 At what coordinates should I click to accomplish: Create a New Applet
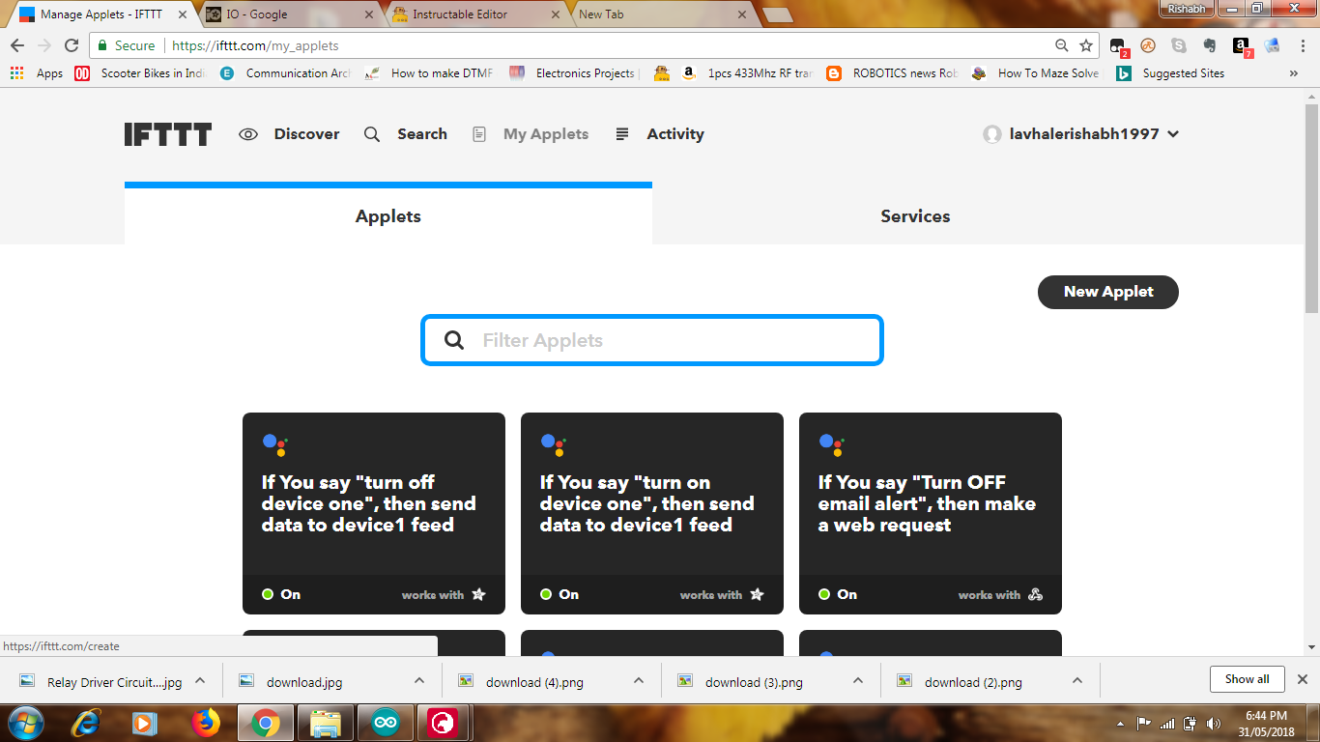[x=1108, y=292]
